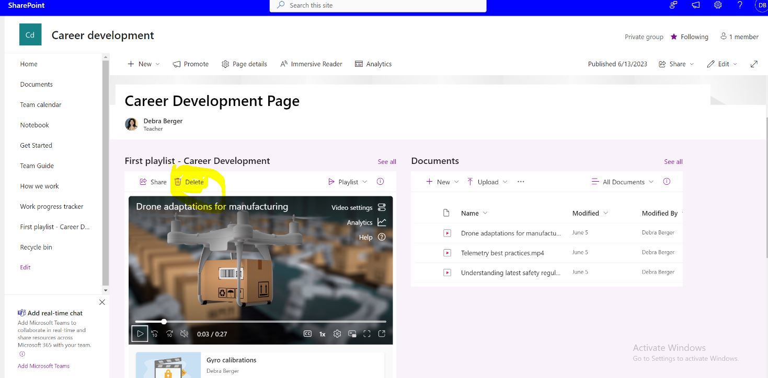The height and width of the screenshot is (378, 768).
Task: Go to the Team calendar section
Action: click(x=40, y=104)
